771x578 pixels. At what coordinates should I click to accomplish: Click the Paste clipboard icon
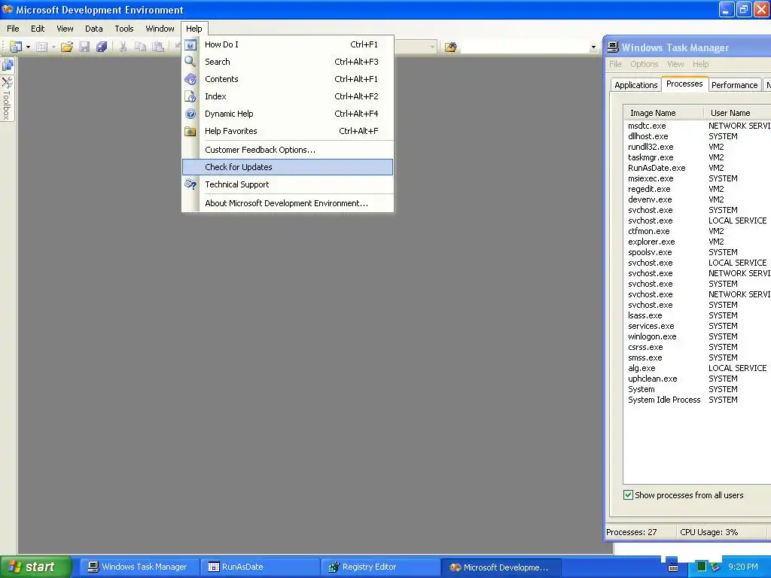pyautogui.click(x=158, y=47)
